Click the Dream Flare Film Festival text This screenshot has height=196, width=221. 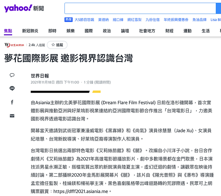pyautogui.click(x=128, y=102)
